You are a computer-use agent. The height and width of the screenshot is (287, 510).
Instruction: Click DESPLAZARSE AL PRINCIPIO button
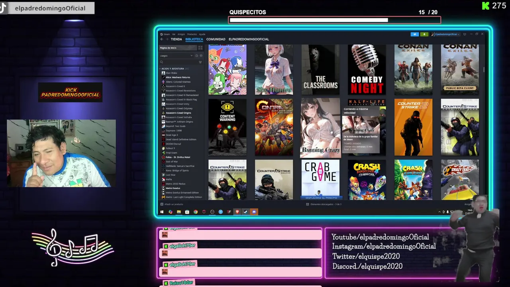point(321,198)
